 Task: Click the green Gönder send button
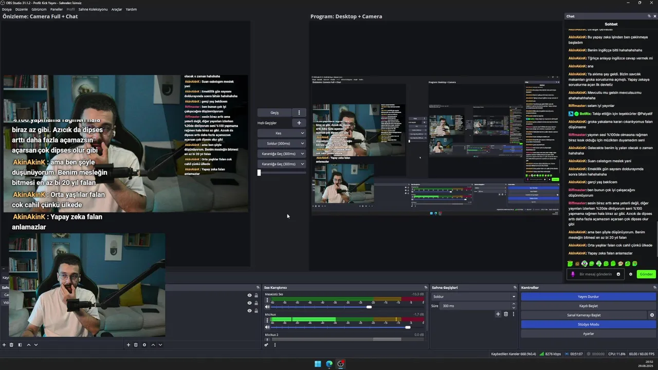(646, 274)
